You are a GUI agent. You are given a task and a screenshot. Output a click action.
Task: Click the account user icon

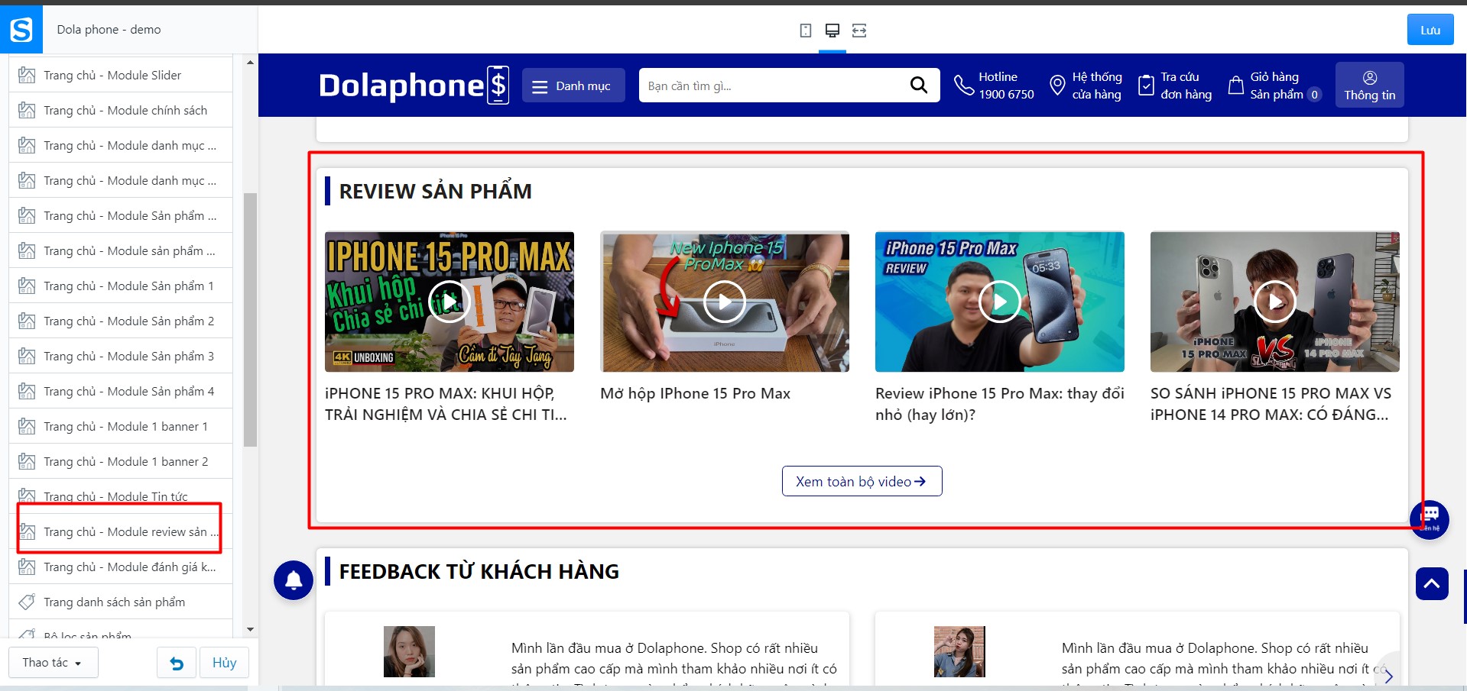(1370, 77)
